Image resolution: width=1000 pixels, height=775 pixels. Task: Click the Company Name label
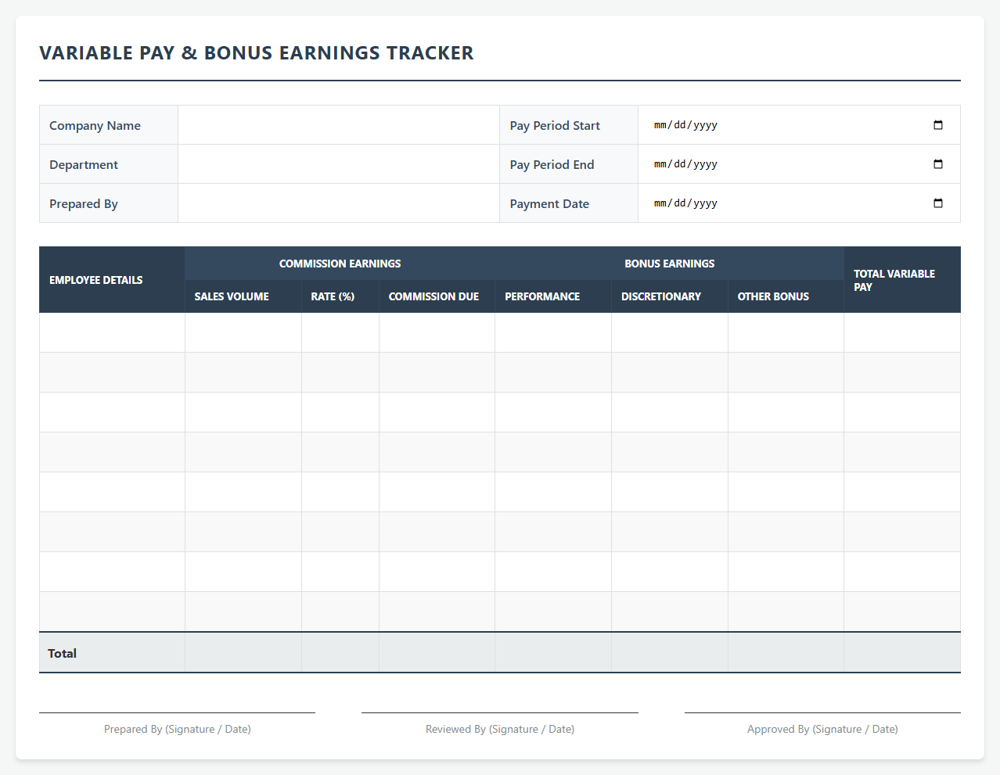tap(95, 125)
